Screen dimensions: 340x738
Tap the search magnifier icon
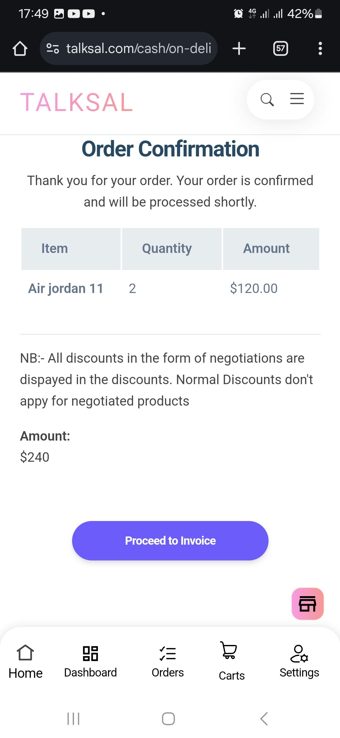pyautogui.click(x=267, y=100)
